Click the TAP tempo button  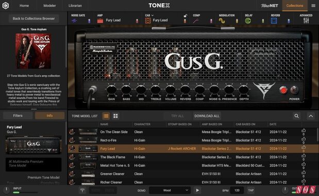pyautogui.click(x=250, y=190)
